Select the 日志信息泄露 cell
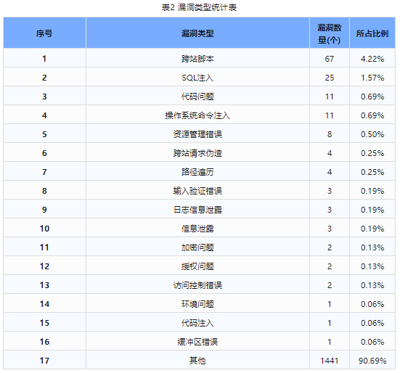The image size is (400, 373). pyautogui.click(x=197, y=210)
